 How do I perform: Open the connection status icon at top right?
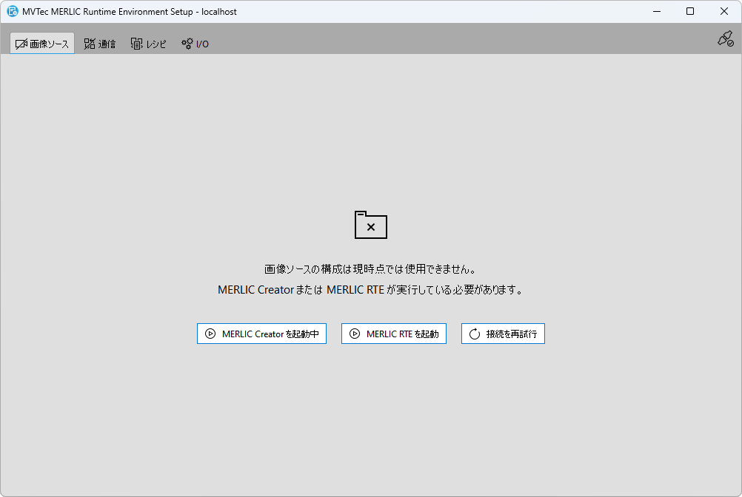(725, 39)
